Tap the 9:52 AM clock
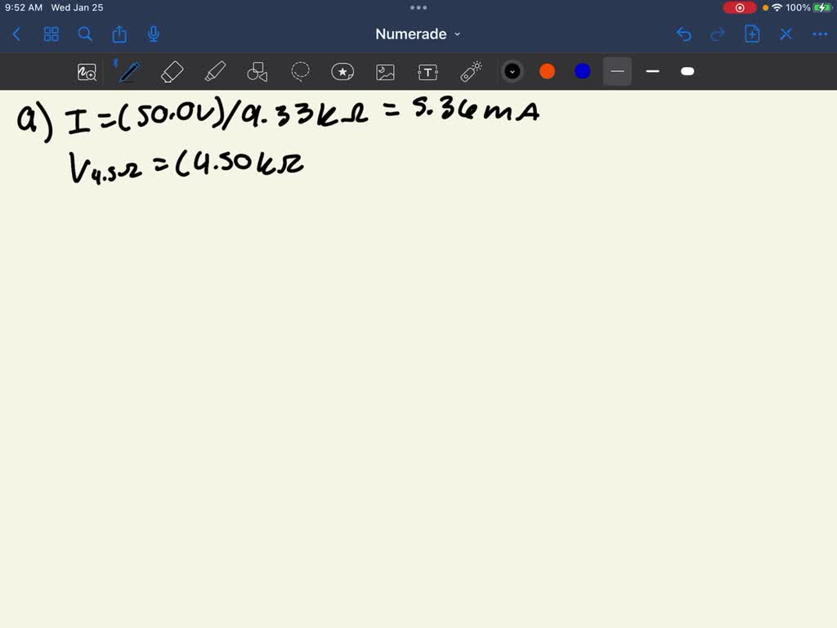Image resolution: width=837 pixels, height=628 pixels. point(24,7)
